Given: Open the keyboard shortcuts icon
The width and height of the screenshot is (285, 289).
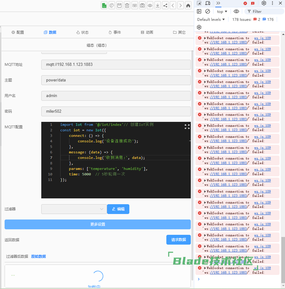Looking at the screenshot, I should [x=135, y=5].
